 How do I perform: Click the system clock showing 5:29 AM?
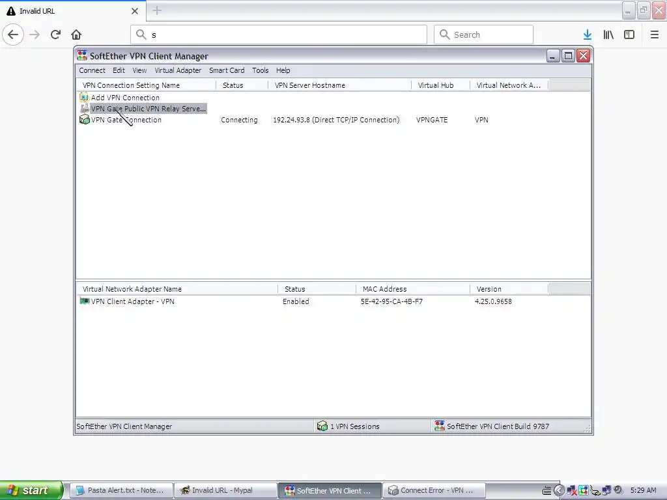643,490
